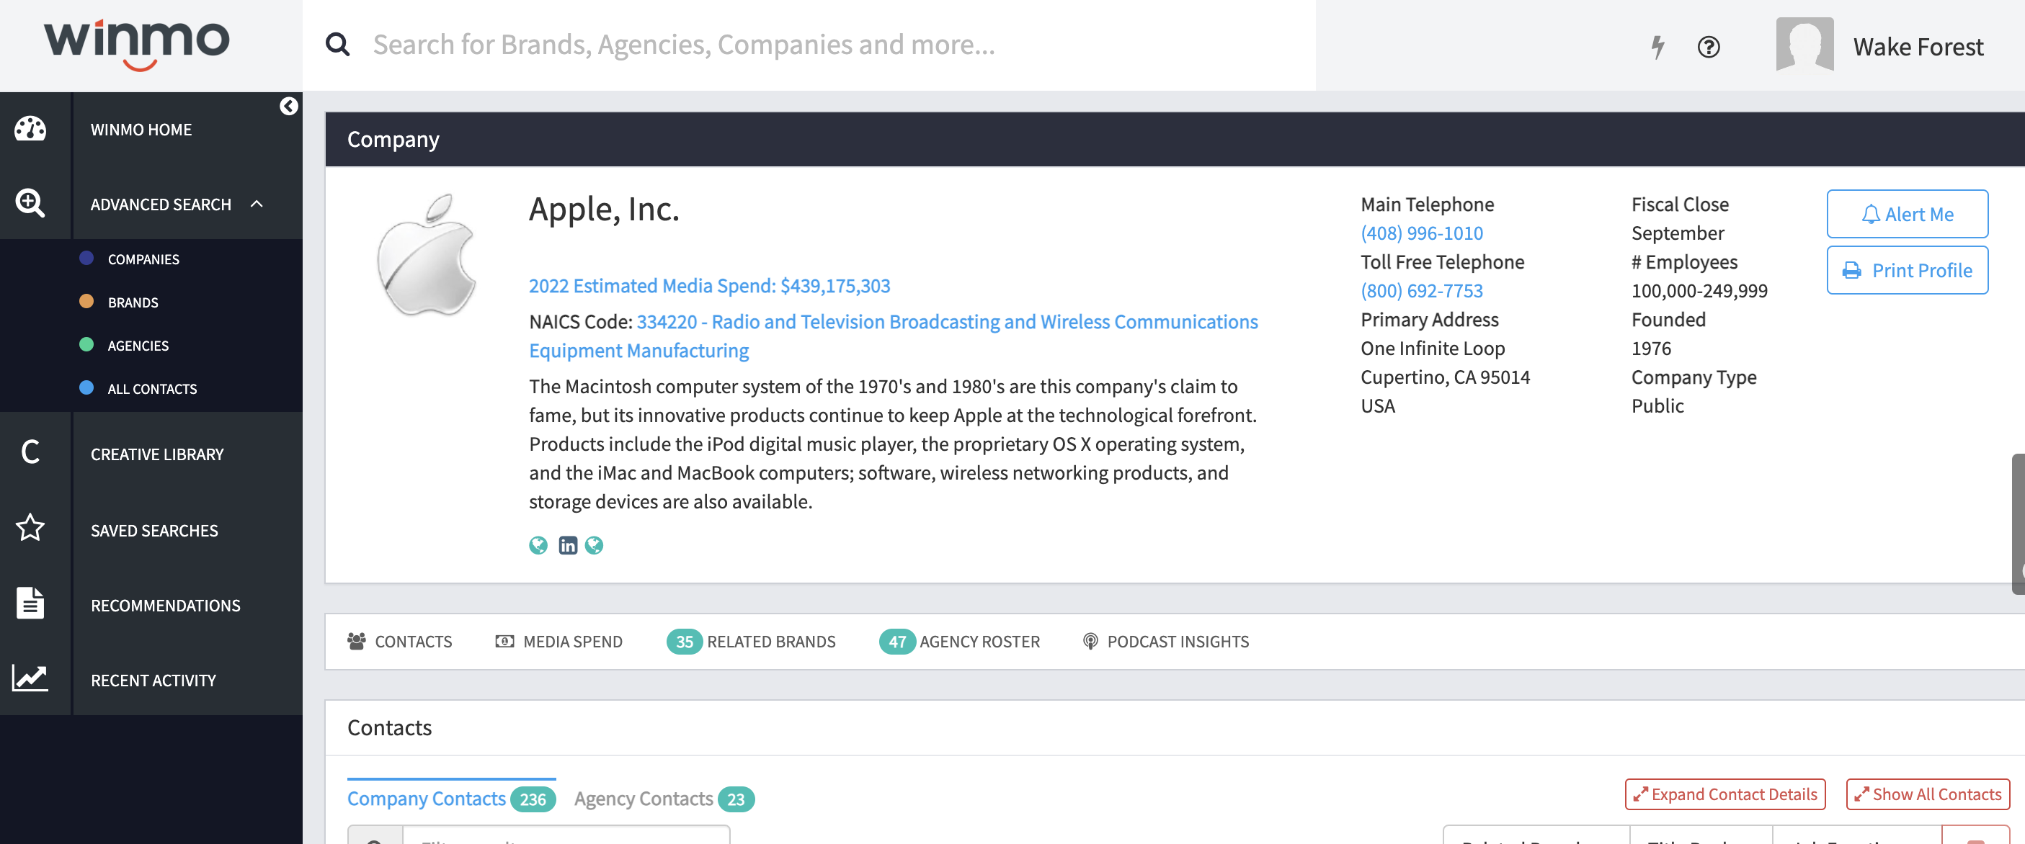Viewport: 2025px width, 844px height.
Task: Click the Advanced Search magnifier icon
Action: (x=30, y=204)
